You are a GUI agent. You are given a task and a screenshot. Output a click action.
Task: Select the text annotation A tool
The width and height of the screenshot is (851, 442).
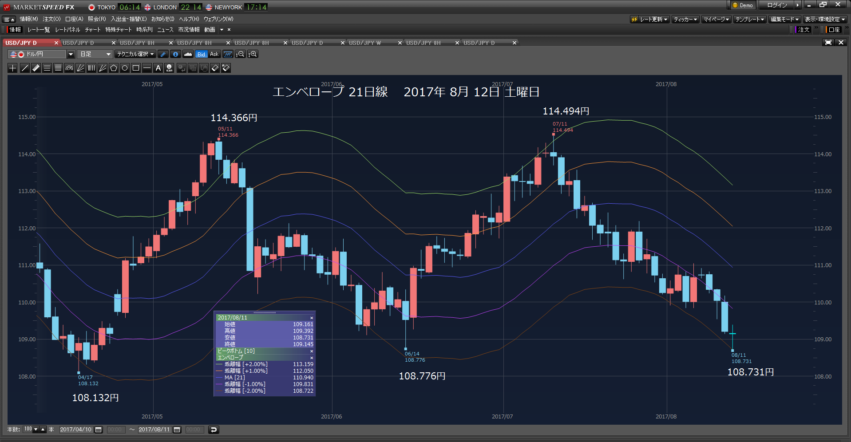158,68
